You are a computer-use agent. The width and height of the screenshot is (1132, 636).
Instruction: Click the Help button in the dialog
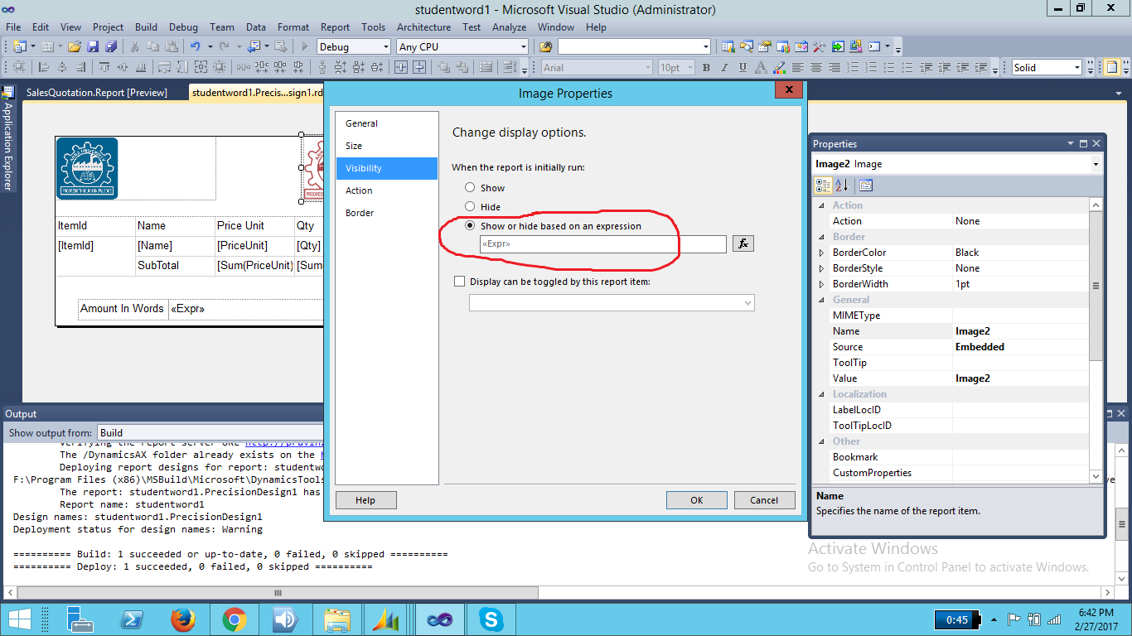(x=365, y=499)
